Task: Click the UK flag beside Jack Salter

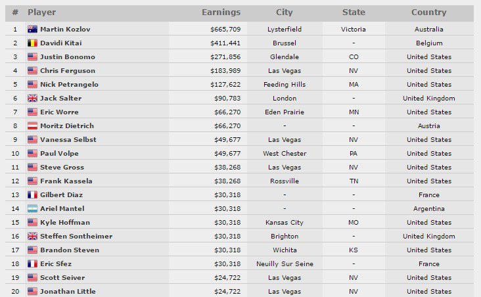Action: pos(32,99)
